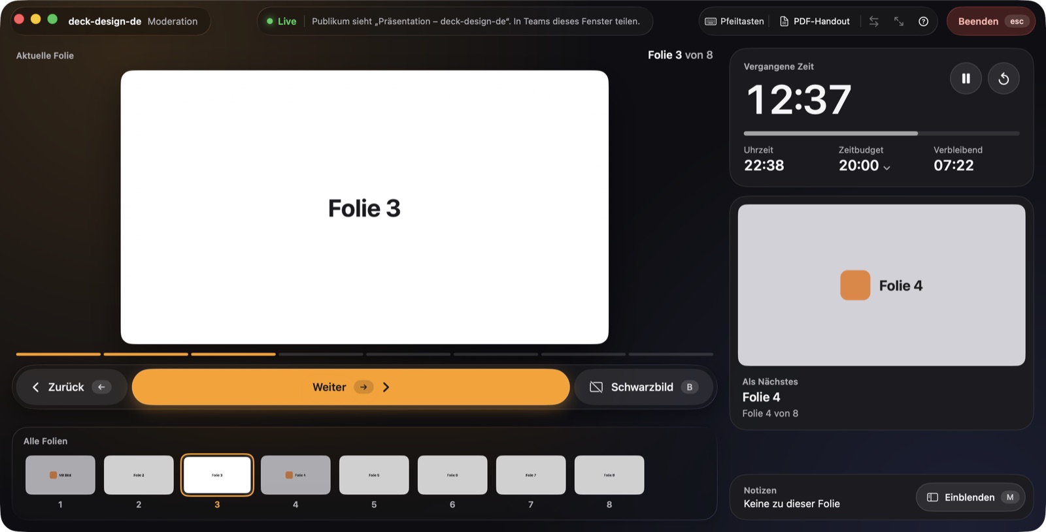This screenshot has height=532, width=1046.
Task: Click the Uhrzeit 22:38 value
Action: pos(764,166)
